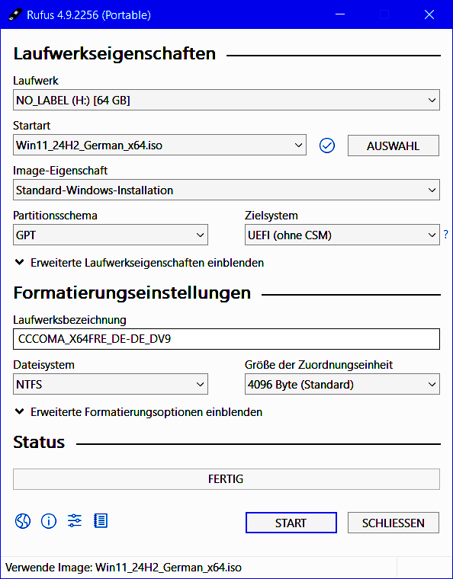Open Größe der Zuordnungseinheit dropdown
The image size is (453, 579).
click(342, 384)
